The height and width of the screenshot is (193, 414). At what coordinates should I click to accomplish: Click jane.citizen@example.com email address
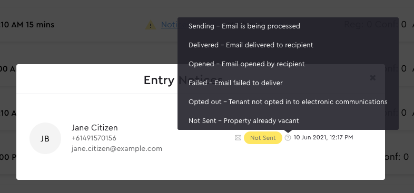coord(117,149)
